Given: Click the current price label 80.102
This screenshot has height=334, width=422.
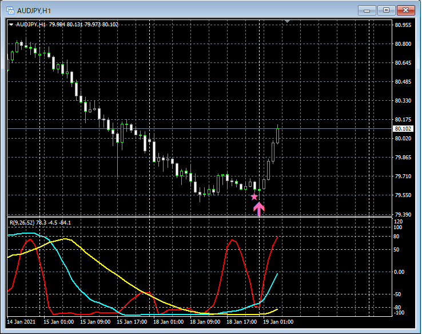Looking at the screenshot, I should click(403, 128).
